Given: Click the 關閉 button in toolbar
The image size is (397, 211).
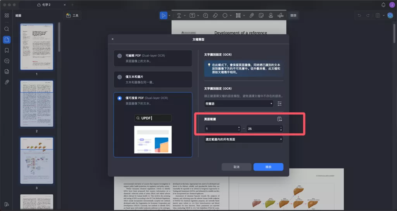Looking at the screenshot, I should pyautogui.click(x=293, y=15).
